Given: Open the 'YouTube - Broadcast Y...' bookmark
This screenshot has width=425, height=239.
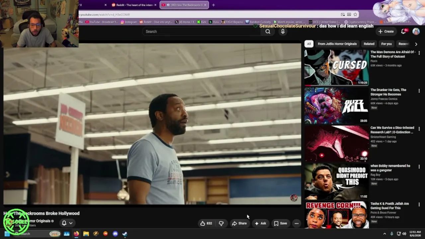Looking at the screenshot, I should 102,22.
